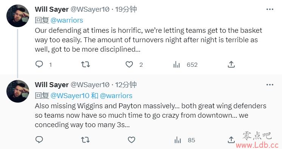This screenshot has height=149, width=282.
Task: Share the second tweet via upload icon
Action: click(x=231, y=140)
